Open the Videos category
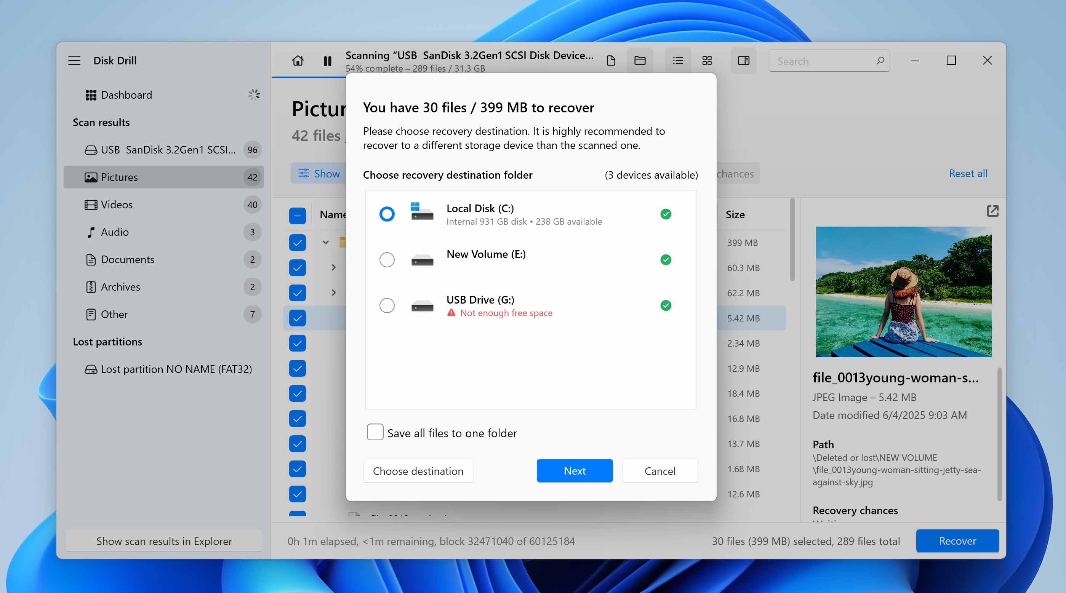The height and width of the screenshot is (593, 1066). pos(164,205)
